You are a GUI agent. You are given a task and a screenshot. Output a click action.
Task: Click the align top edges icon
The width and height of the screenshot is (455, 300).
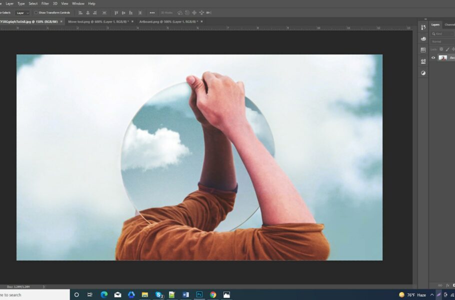point(116,13)
